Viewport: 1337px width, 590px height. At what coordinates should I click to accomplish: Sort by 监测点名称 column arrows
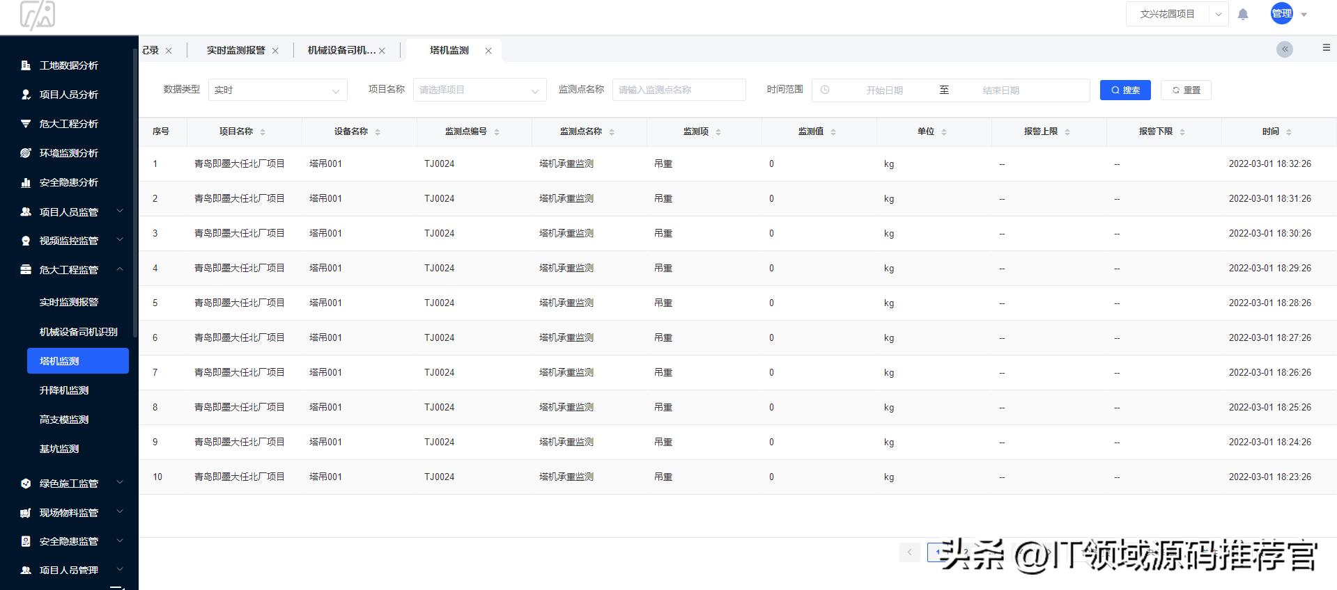coord(612,131)
